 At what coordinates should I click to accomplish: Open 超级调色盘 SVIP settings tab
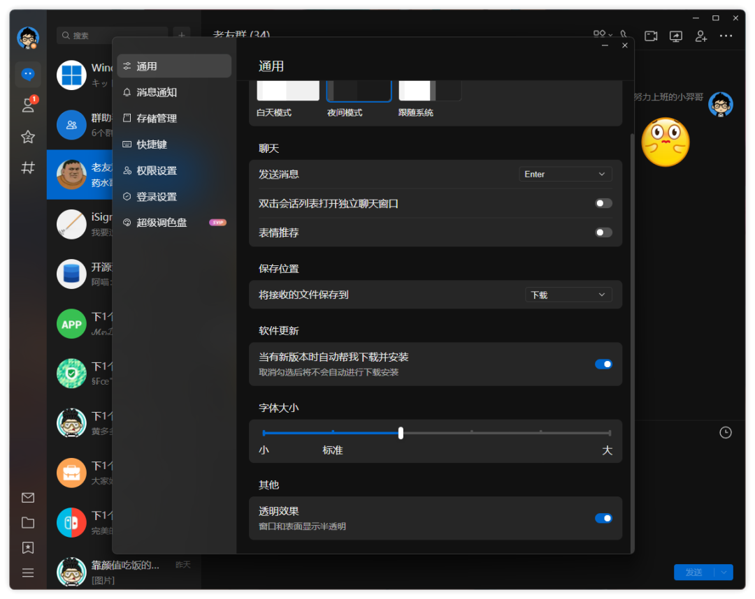(x=174, y=223)
